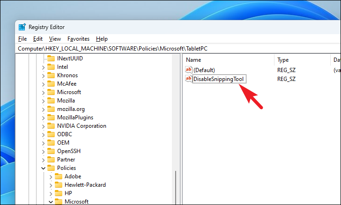Screen dimensions: 341x205
Task: Select the McAfee folder icon
Action: pos(51,84)
